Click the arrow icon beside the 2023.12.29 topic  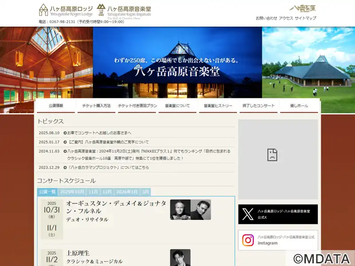click(65, 168)
